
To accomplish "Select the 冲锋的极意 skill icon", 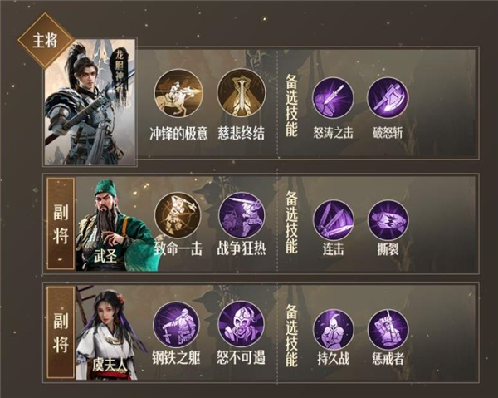I will (178, 93).
